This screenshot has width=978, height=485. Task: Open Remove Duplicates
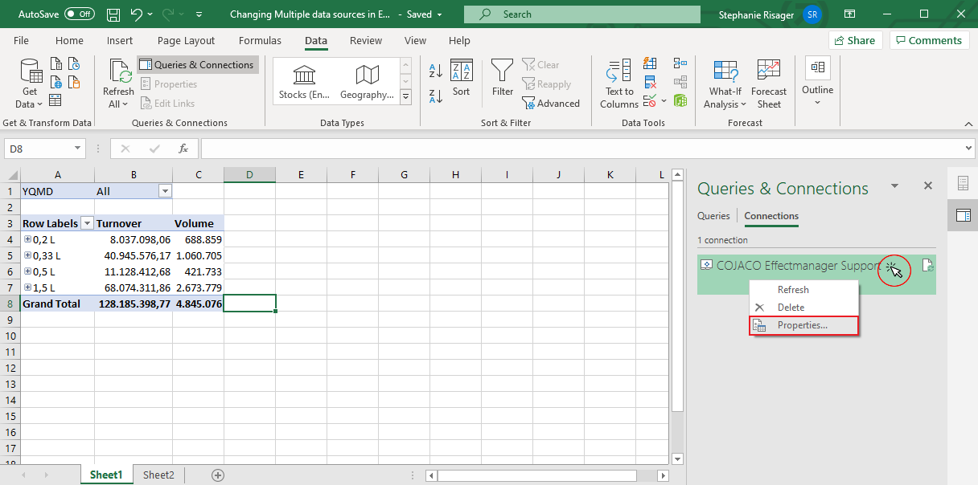pos(650,82)
